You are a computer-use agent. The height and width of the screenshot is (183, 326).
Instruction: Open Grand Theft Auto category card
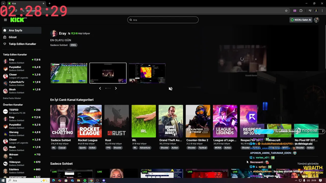tap(171, 121)
